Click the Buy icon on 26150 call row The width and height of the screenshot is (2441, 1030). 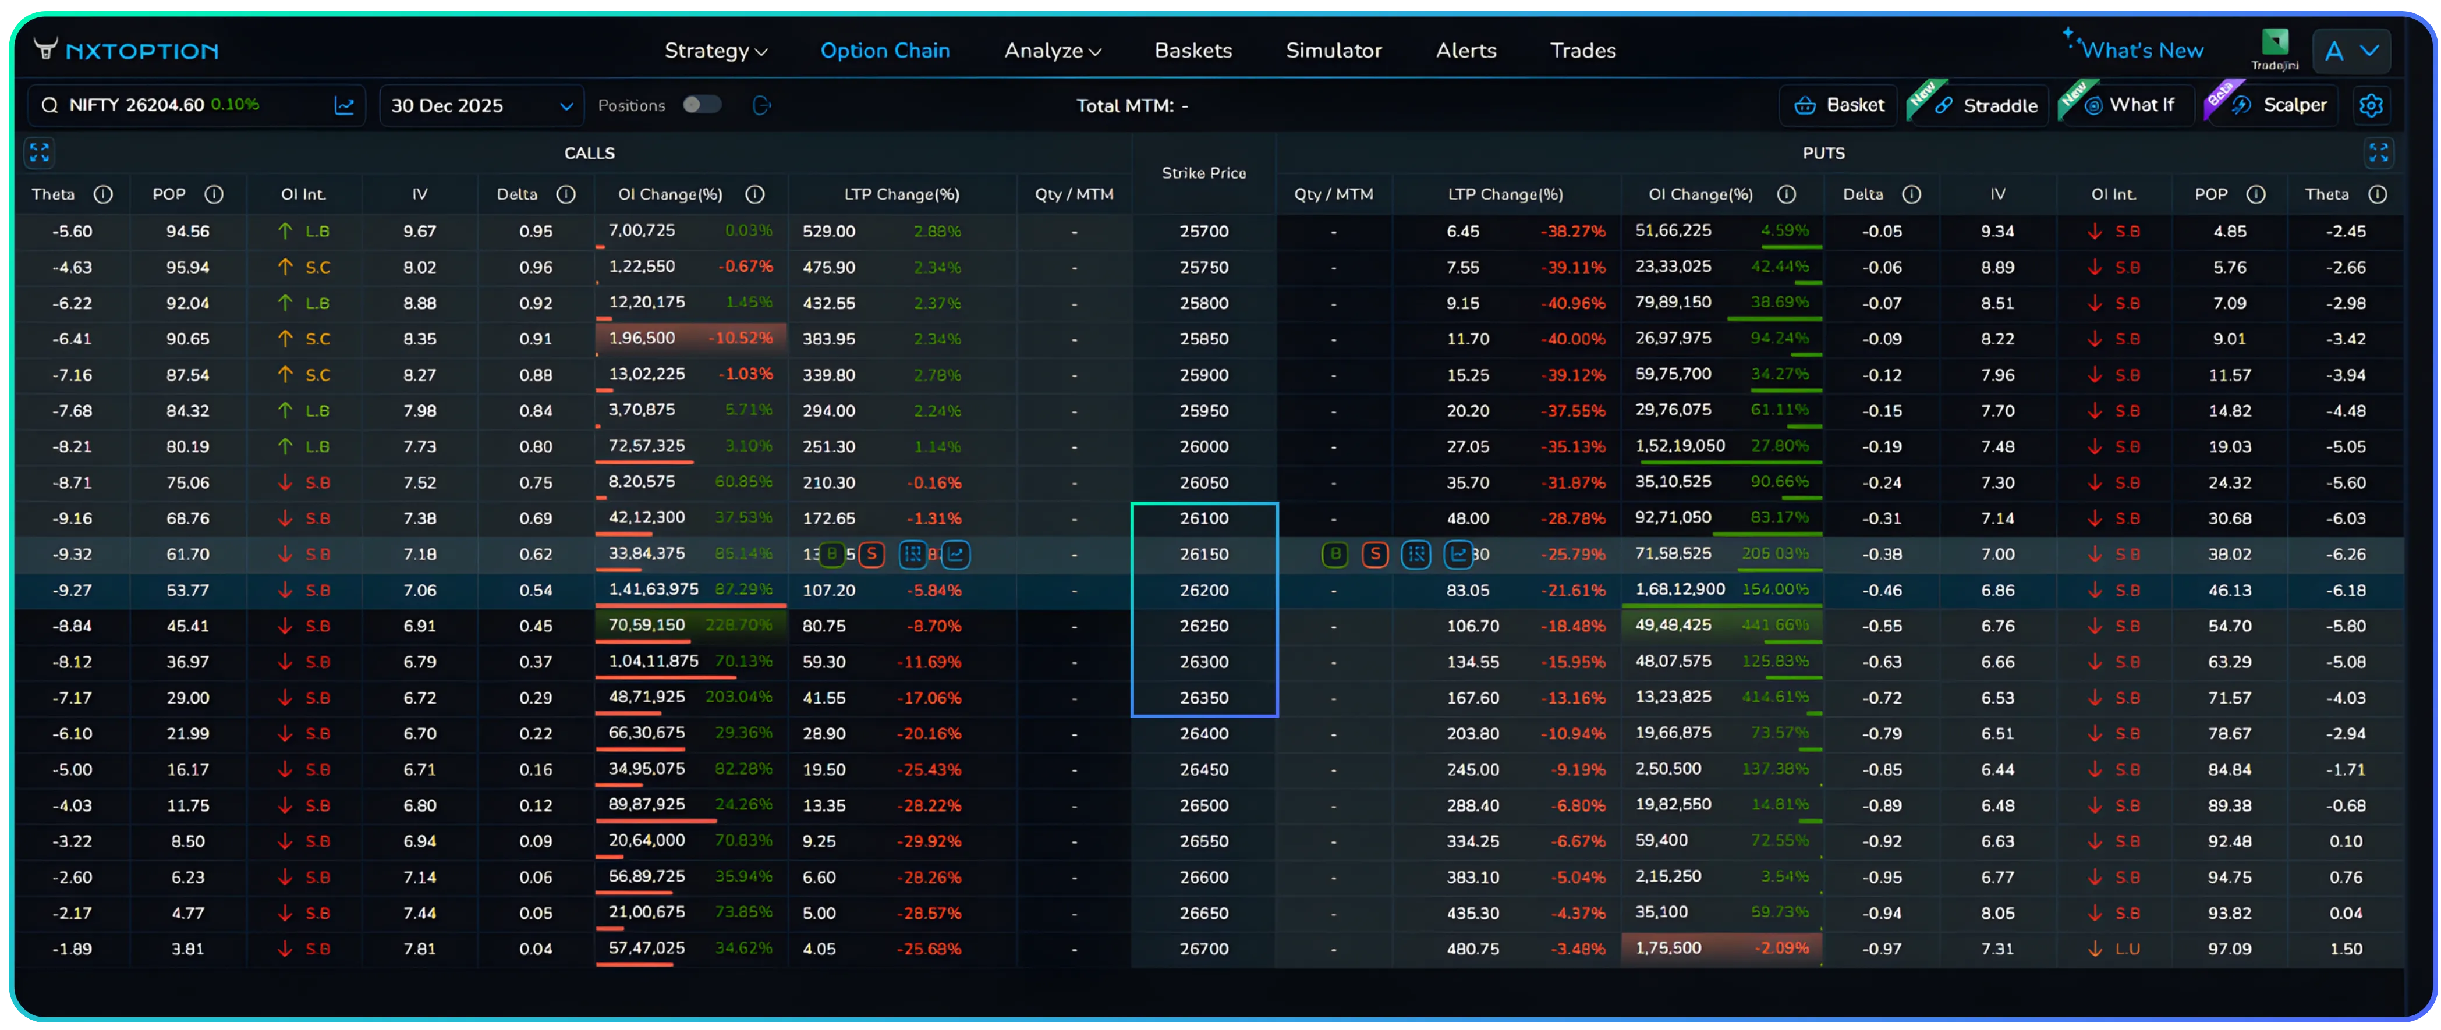point(831,555)
